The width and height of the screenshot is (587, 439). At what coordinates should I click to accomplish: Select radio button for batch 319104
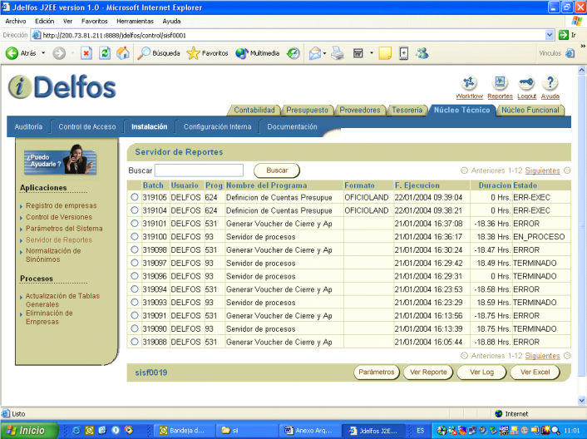click(x=135, y=210)
